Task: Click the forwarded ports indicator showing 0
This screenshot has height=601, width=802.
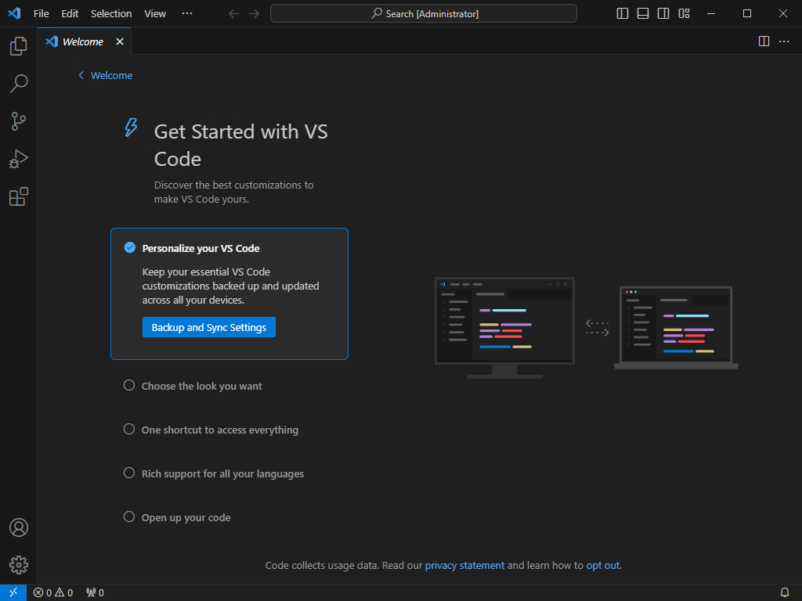Action: tap(95, 593)
